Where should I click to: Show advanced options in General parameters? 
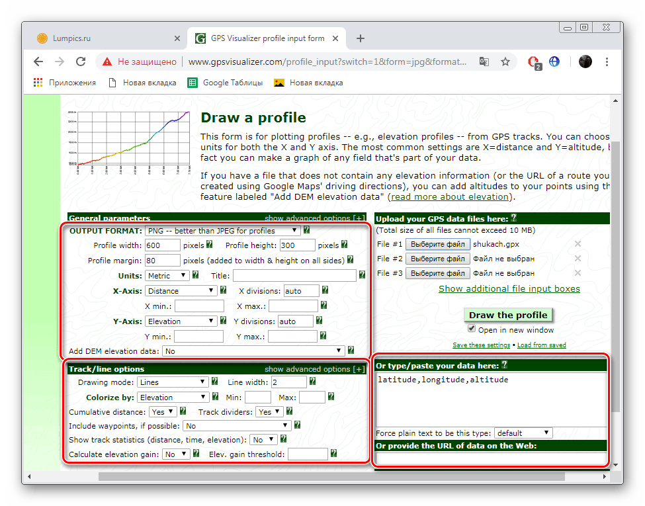click(x=315, y=218)
